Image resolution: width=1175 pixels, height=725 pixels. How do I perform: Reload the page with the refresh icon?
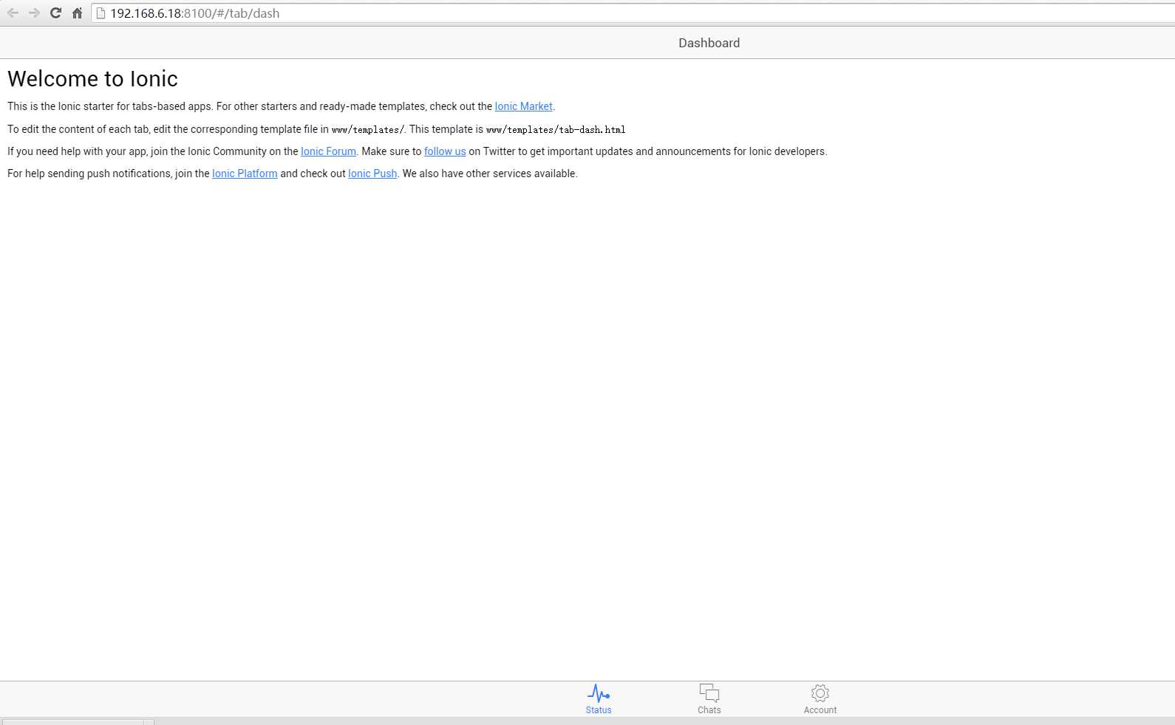[x=55, y=13]
